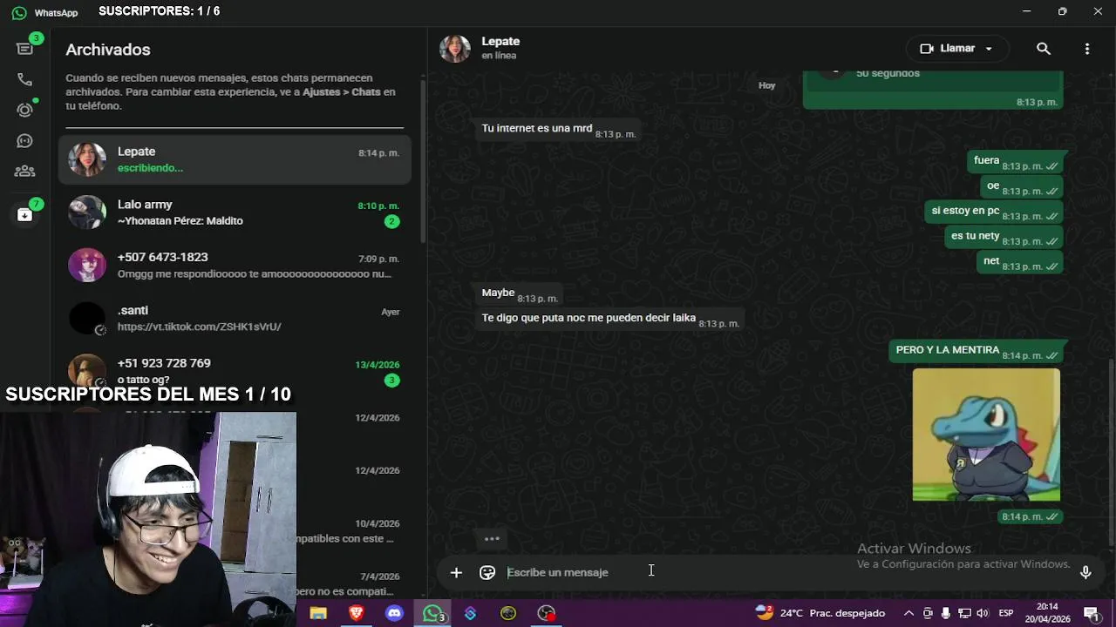Click the conversation scrollbar

(1111, 453)
